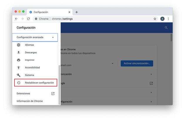Collapse the Configuración avanzada section
The width and height of the screenshot is (189, 119).
click(35, 37)
